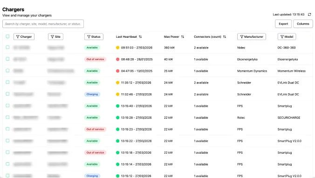Open the Columns button
This screenshot has height=178, width=315.
[x=303, y=24]
